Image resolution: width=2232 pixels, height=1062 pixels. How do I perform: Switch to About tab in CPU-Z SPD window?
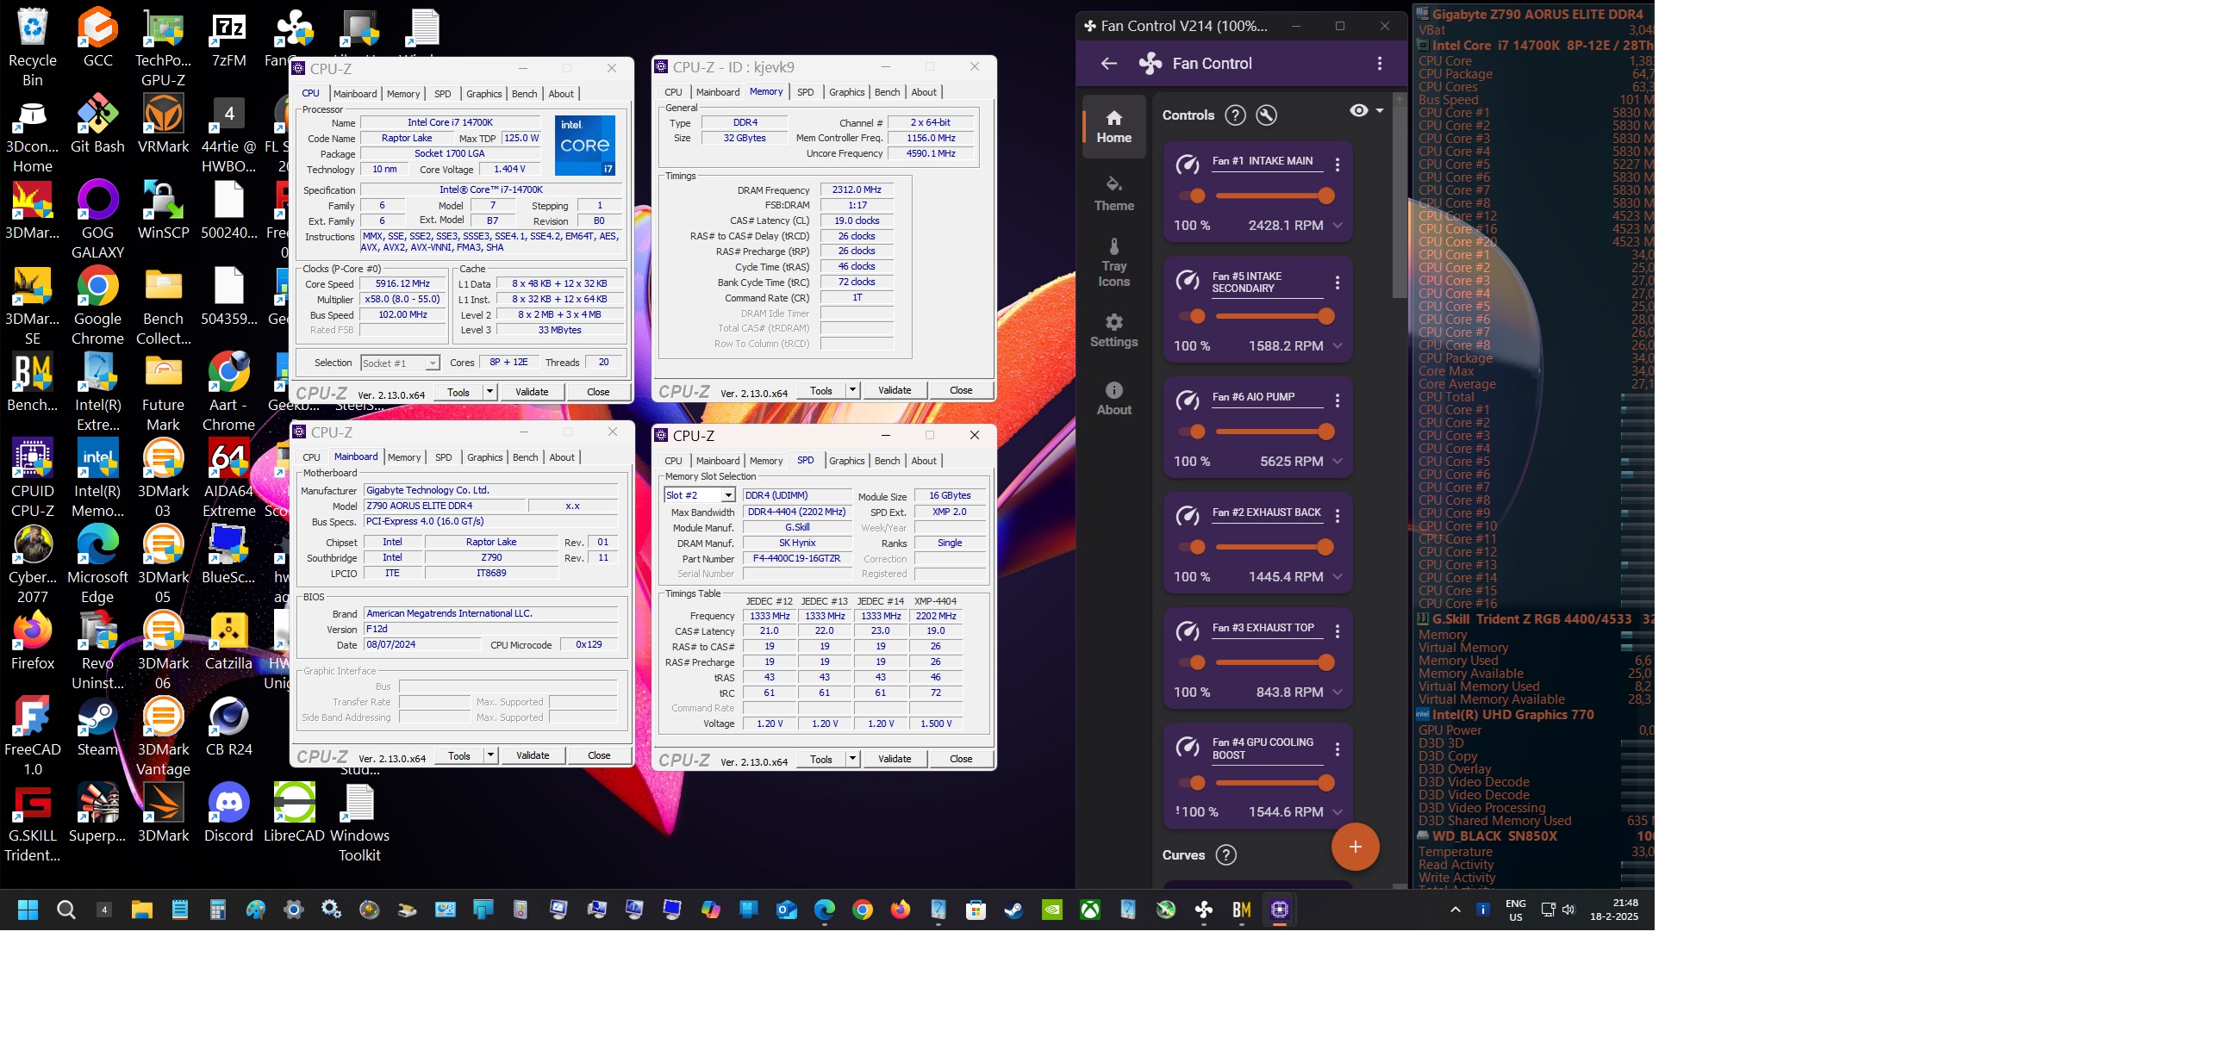(x=924, y=461)
